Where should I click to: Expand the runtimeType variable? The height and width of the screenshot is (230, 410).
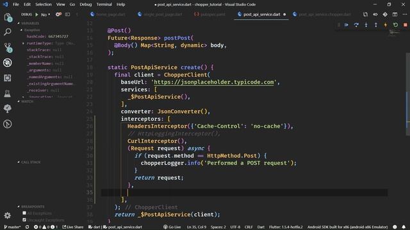pos(23,43)
